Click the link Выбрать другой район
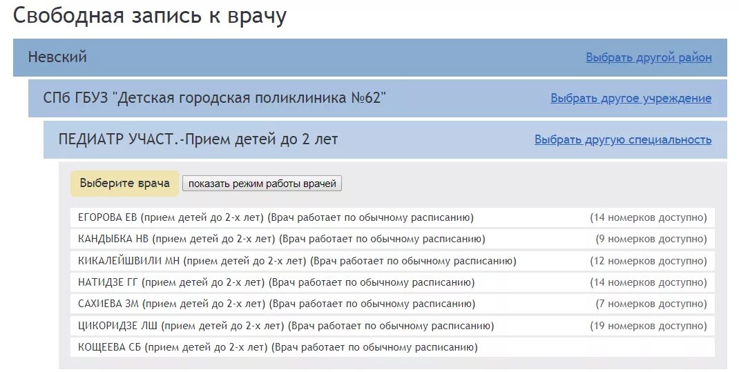Viewport: 739px width, 372px height. click(649, 57)
